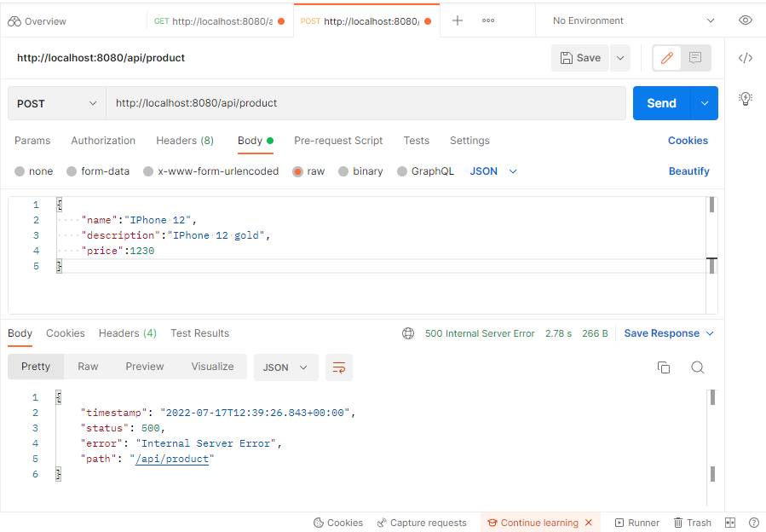
Task: Click the 500 Internal Server Error status
Action: pos(480,333)
